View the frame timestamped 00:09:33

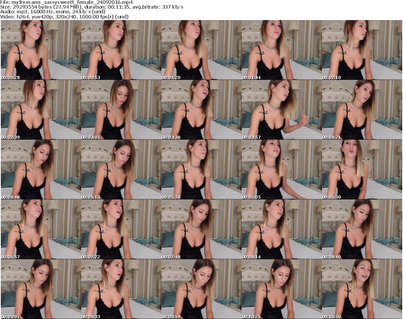(121, 289)
